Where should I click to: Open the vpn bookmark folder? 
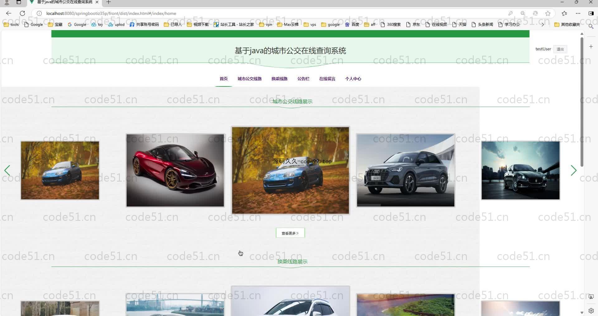(266, 25)
